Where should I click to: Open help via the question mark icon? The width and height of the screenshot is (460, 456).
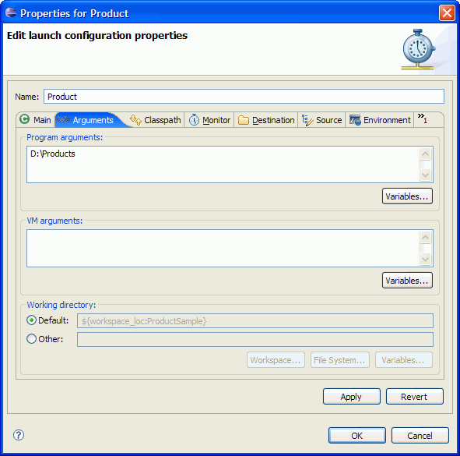[19, 435]
